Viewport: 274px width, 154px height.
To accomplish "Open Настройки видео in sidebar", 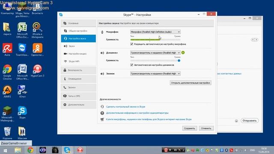I will (78, 54).
